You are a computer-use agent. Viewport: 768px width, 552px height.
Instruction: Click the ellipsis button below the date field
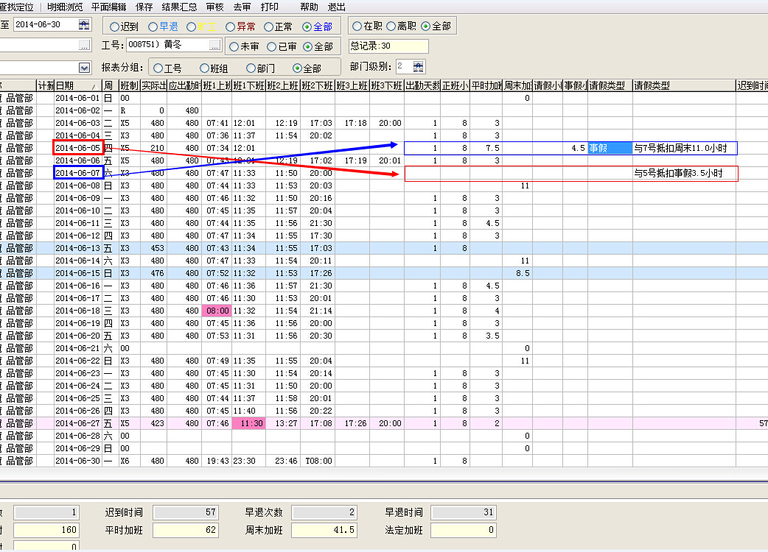point(84,46)
